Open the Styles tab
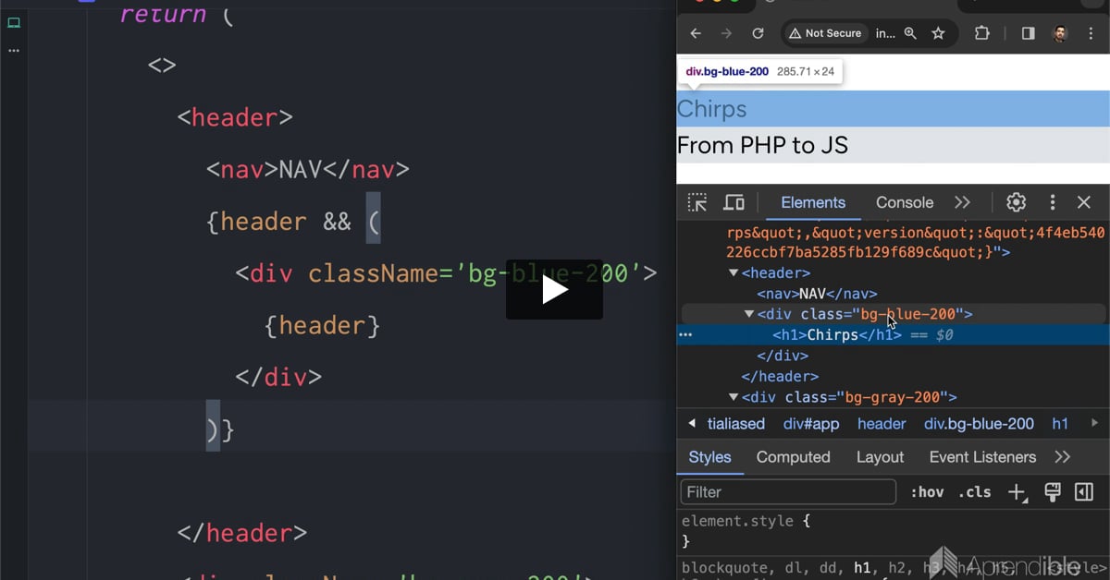 709,457
